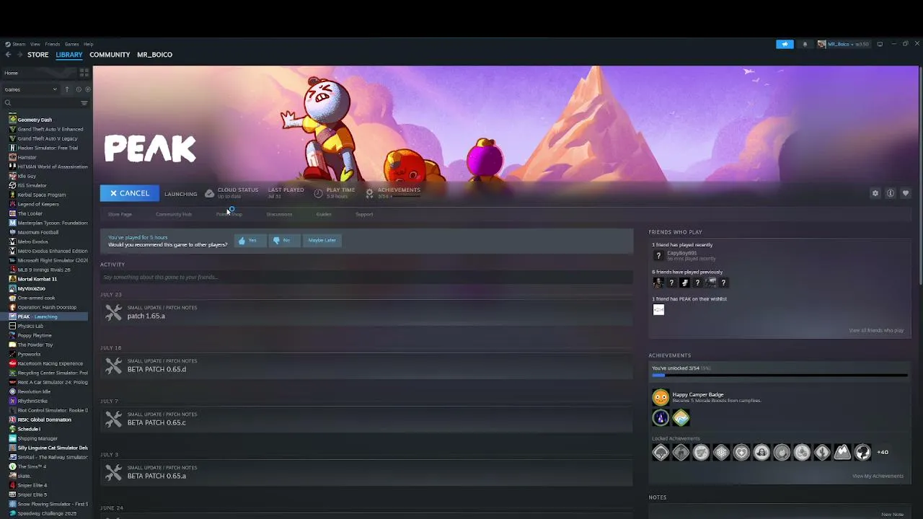Screen dimensions: 923x519
Task: Open the PEAK Support link
Action: 364,214
